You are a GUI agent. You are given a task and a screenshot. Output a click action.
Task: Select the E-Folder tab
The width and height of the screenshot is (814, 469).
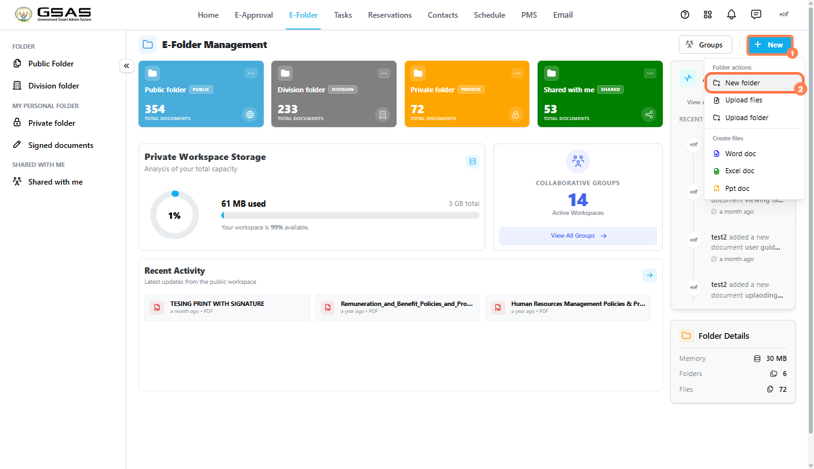coord(304,15)
